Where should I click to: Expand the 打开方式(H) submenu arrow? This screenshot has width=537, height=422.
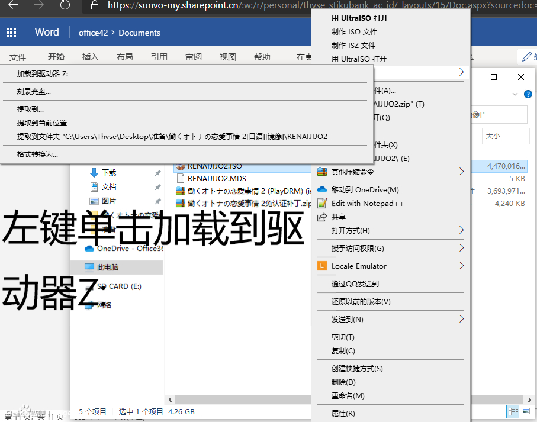(x=461, y=230)
